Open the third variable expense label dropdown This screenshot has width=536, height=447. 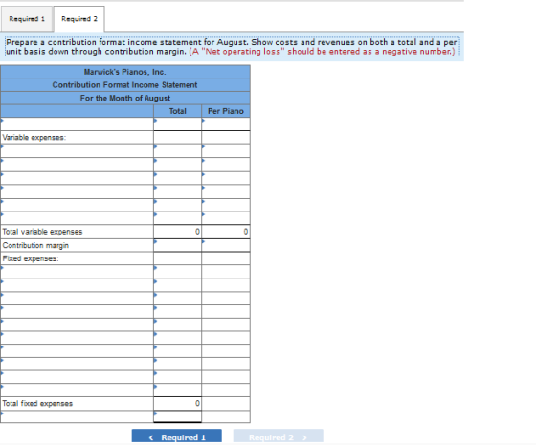click(77, 178)
